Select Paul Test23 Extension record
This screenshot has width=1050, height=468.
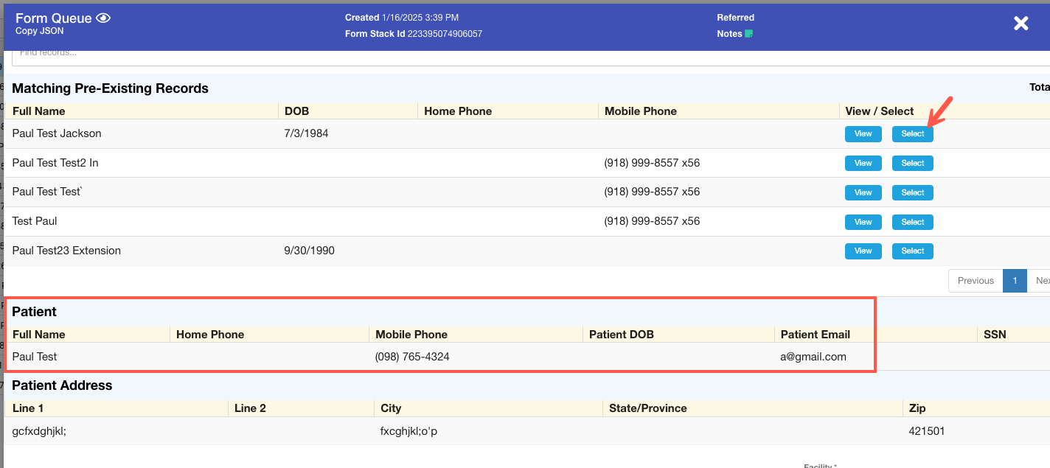tap(912, 251)
